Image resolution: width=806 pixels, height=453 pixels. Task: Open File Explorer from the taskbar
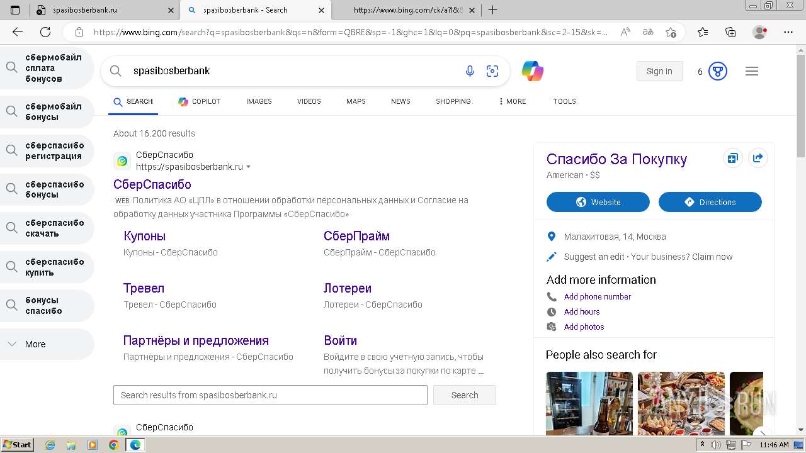pos(71,445)
